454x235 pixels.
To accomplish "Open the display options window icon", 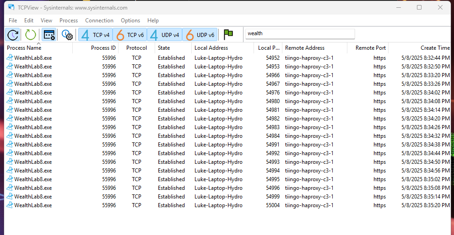I will (49, 35).
